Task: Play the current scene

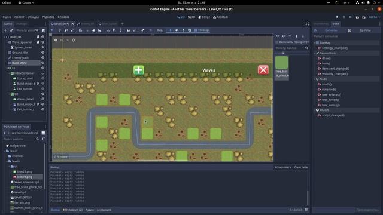Action: (357, 17)
